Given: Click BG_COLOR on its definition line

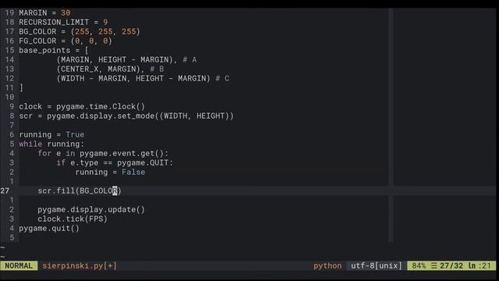Looking at the screenshot, I should click(37, 31).
